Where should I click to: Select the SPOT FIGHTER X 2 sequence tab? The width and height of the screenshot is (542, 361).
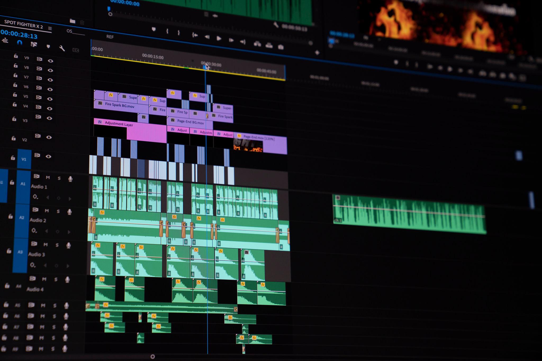tap(23, 25)
